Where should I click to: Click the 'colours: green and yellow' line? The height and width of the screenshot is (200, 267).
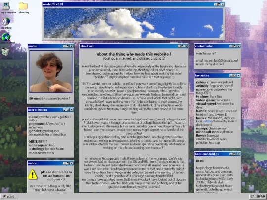215,82
